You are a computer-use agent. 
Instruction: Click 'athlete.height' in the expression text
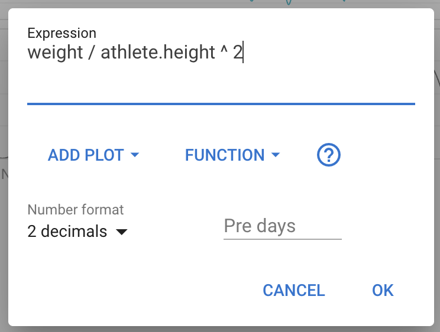(158, 53)
